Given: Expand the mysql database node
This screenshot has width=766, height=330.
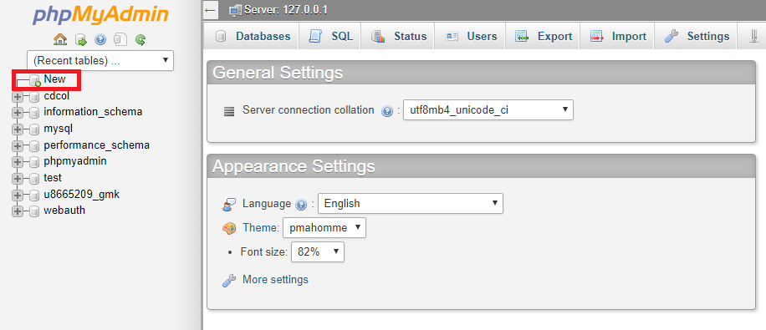Looking at the screenshot, I should pos(17,129).
